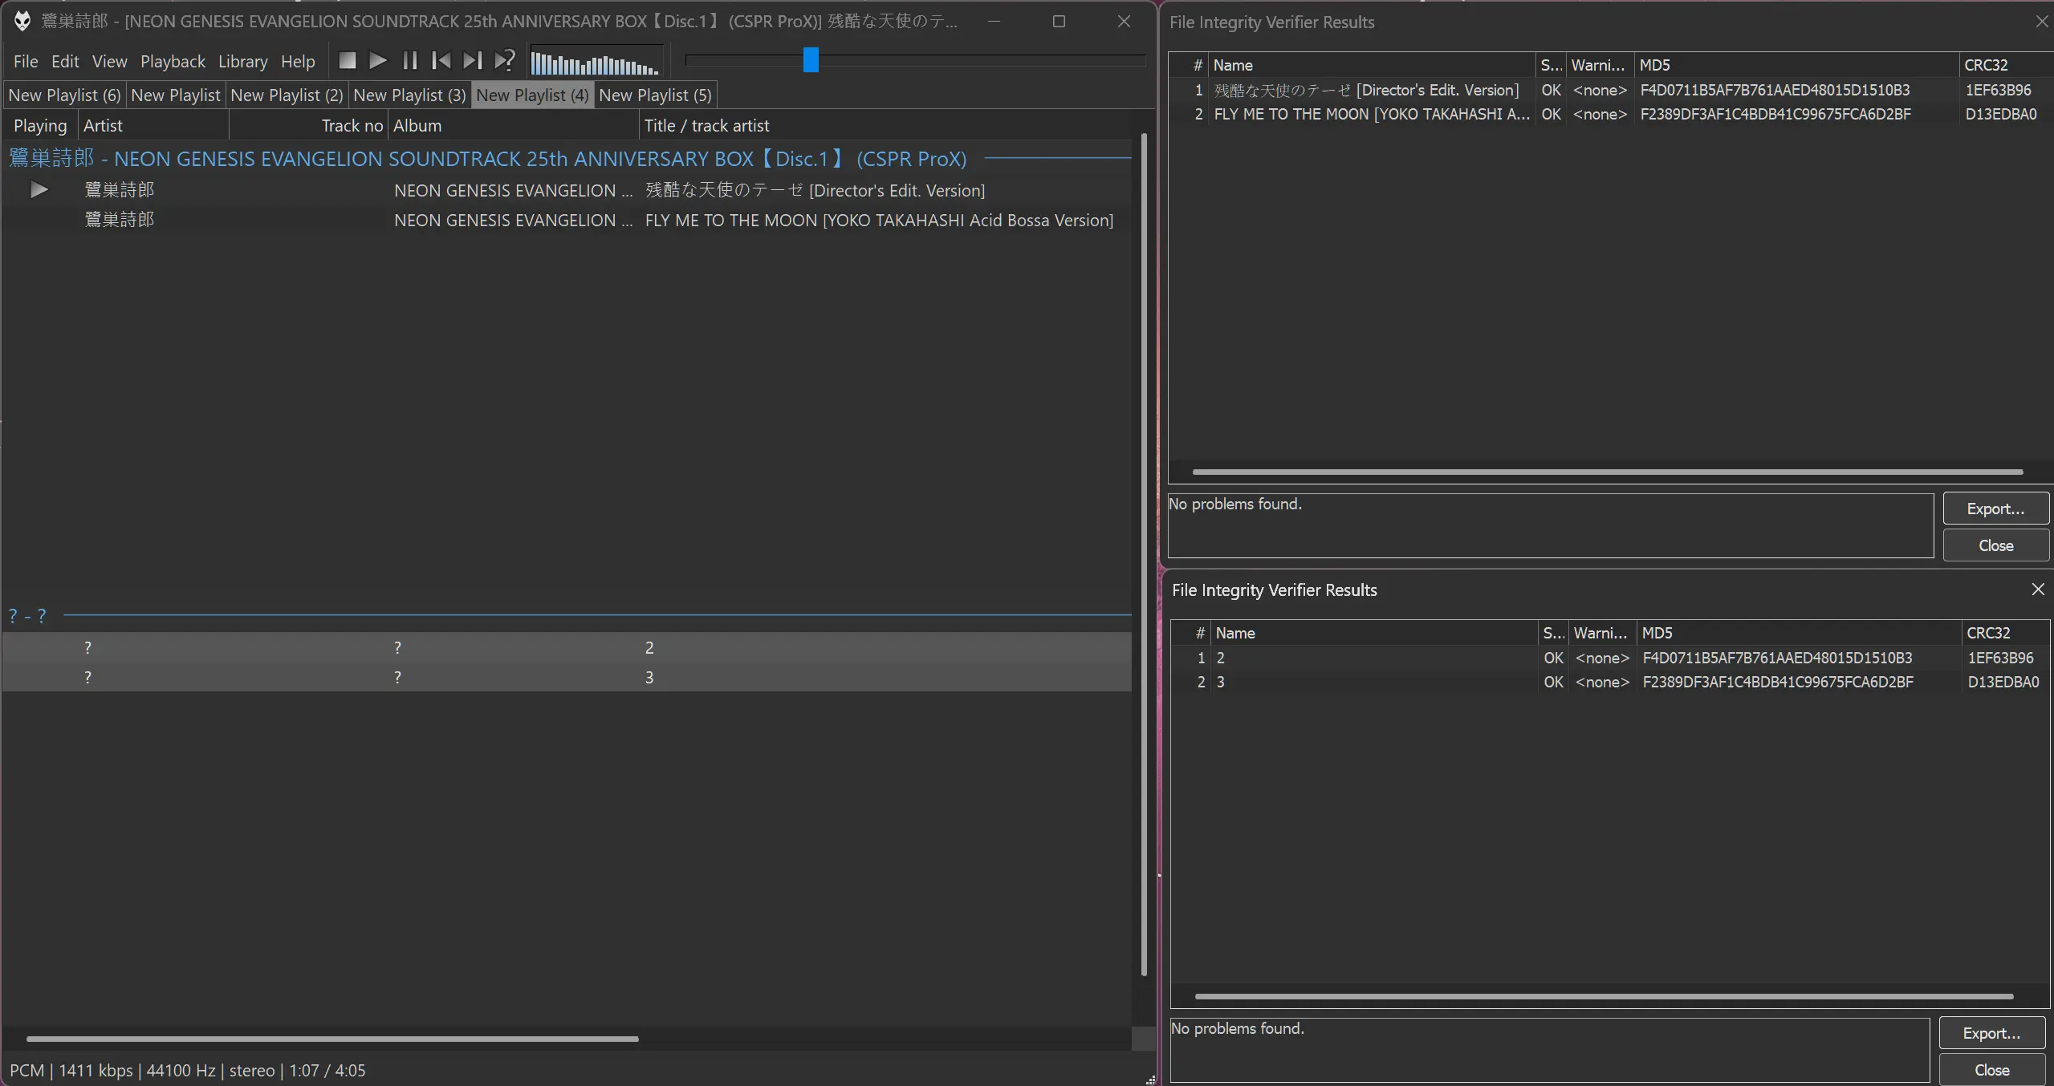
Task: Switch to New Playlist (6) tab
Action: pyautogui.click(x=64, y=95)
